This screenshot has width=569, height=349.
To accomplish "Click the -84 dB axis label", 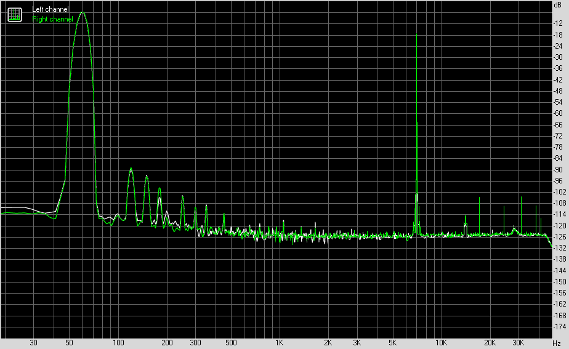I will click(558, 158).
